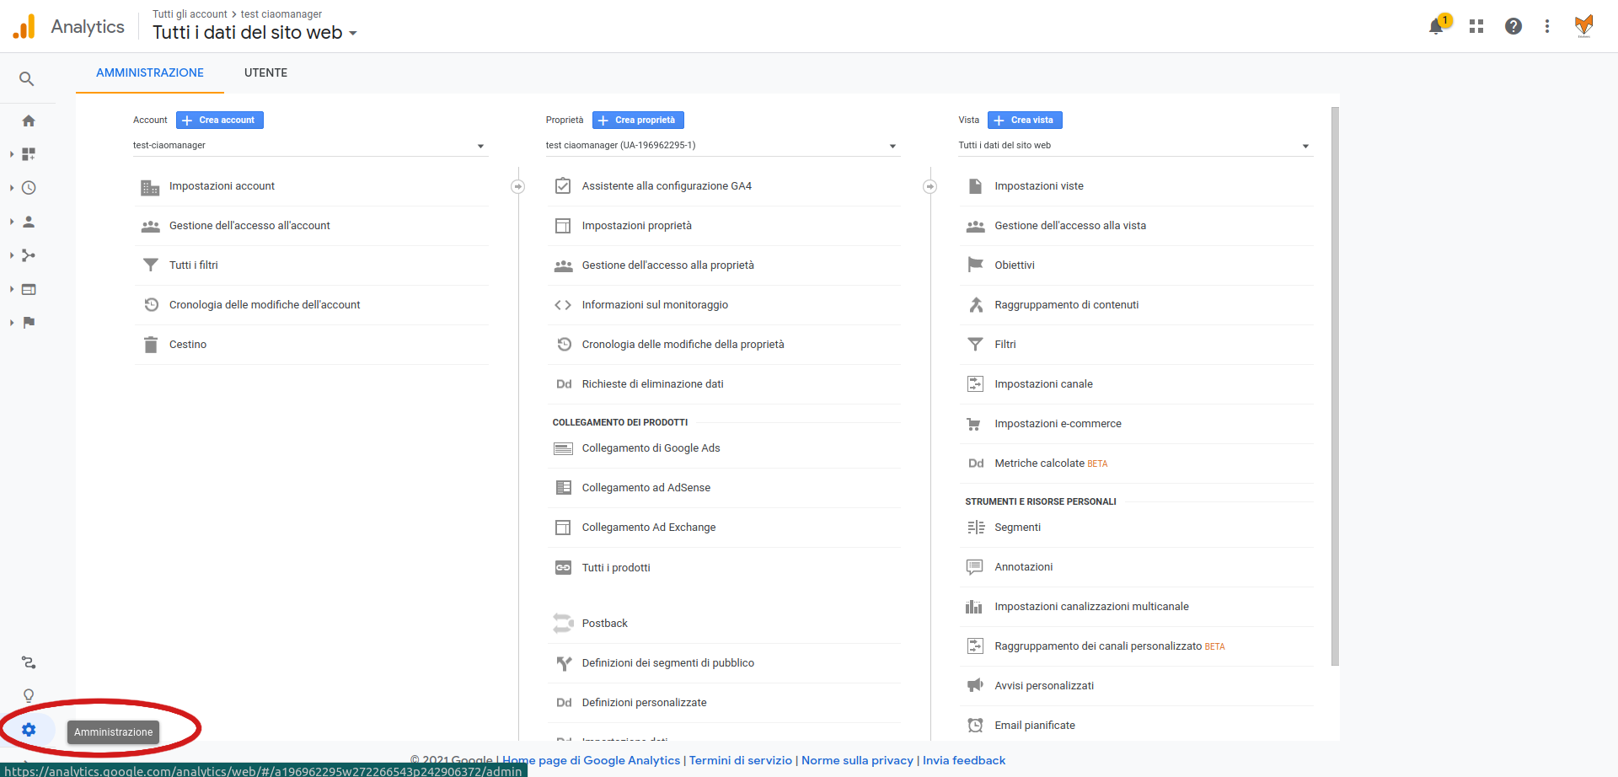Click the search magnifier icon in sidebar
Screen dimensions: 1618x777
27,79
